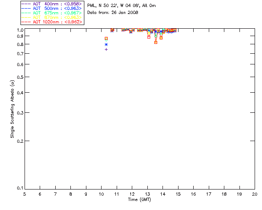Click the y-axis tick label 0.8
The height and width of the screenshot is (210, 262).
[x=20, y=44]
